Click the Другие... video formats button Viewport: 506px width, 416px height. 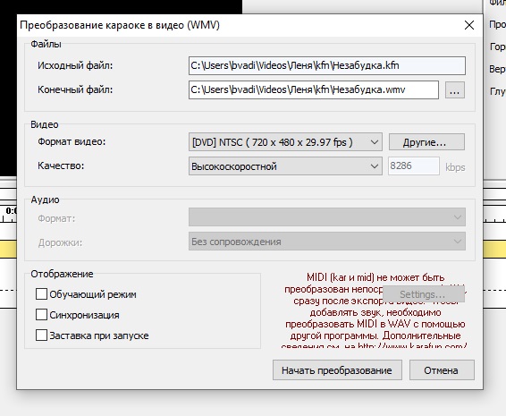pos(426,142)
